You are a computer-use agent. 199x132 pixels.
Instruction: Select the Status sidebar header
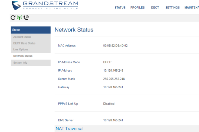[x=31, y=30]
